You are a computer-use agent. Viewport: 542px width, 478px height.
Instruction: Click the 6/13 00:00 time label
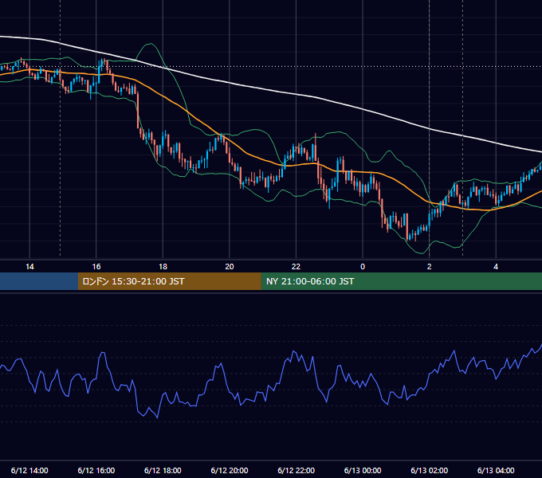(363, 470)
